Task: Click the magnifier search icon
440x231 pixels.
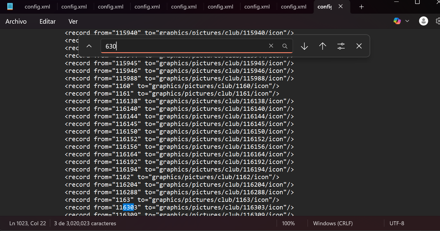Action: click(x=285, y=46)
